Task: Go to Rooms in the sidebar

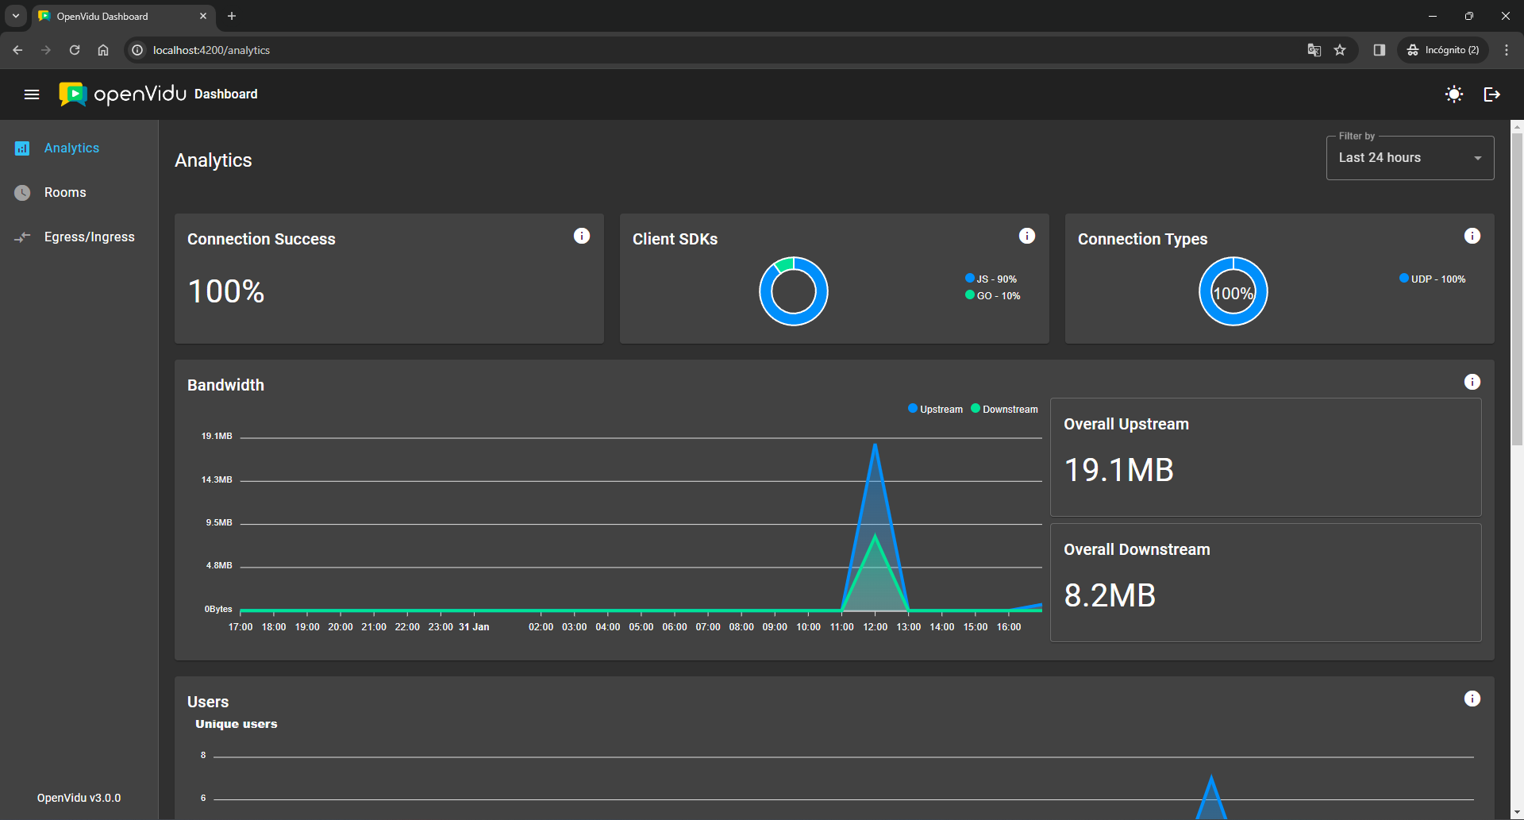Action: coord(65,193)
